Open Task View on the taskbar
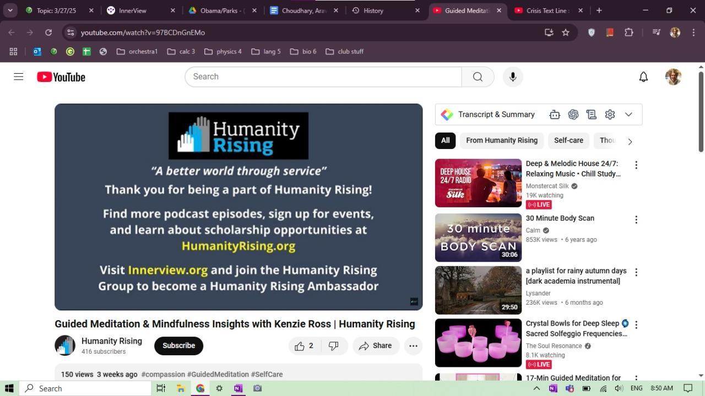Screen dimensions: 705x396 (161, 388)
